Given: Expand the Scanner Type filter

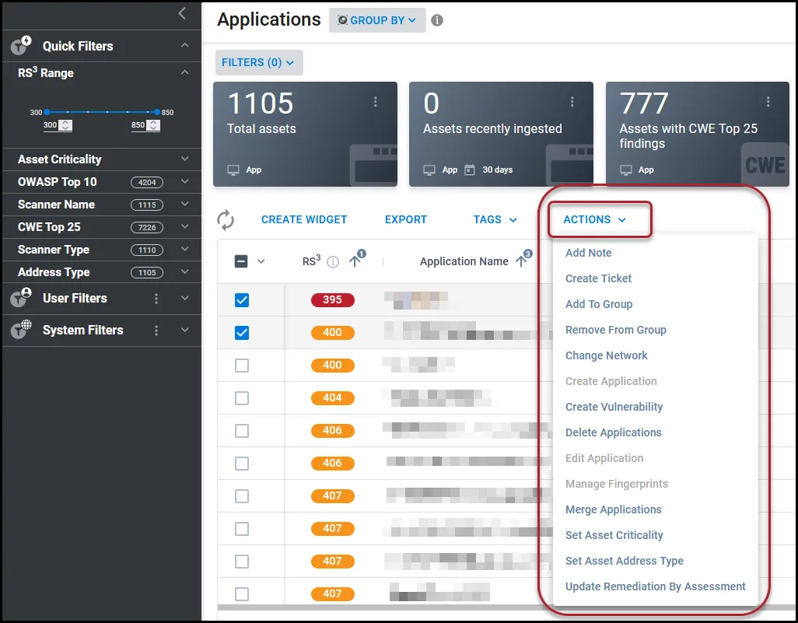Looking at the screenshot, I should (x=185, y=250).
